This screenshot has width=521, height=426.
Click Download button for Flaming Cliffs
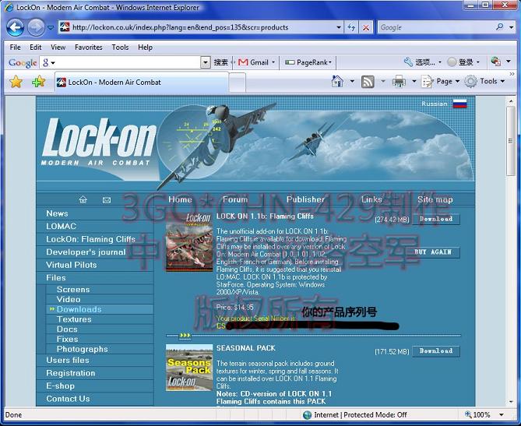click(436, 219)
